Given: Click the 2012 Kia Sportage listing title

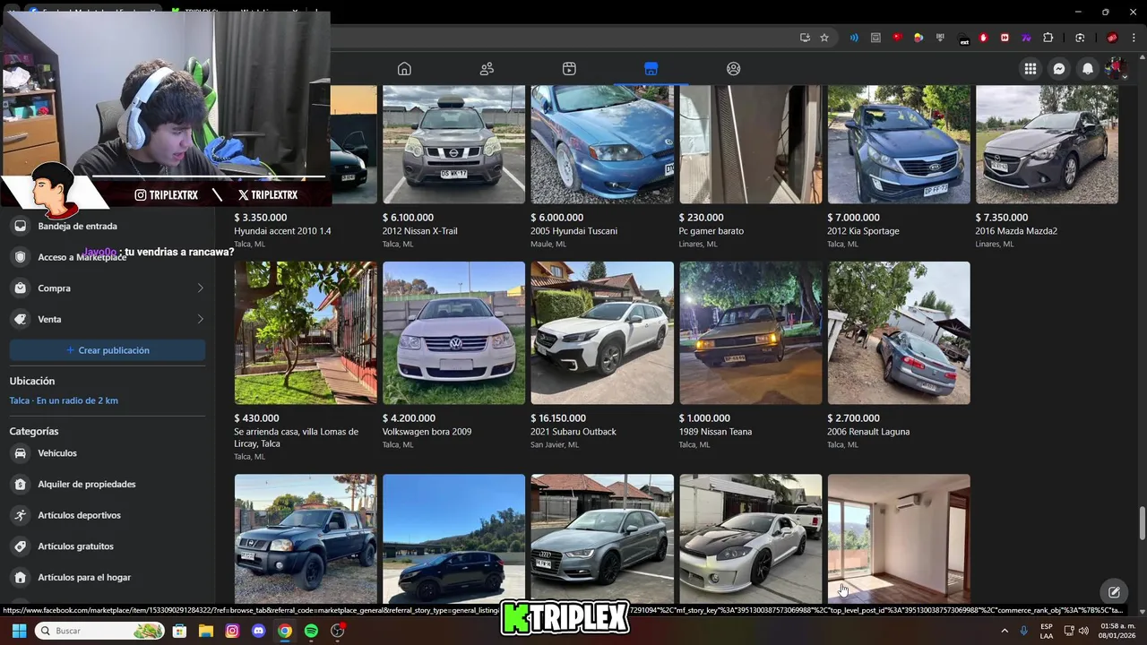Looking at the screenshot, I should pyautogui.click(x=863, y=231).
